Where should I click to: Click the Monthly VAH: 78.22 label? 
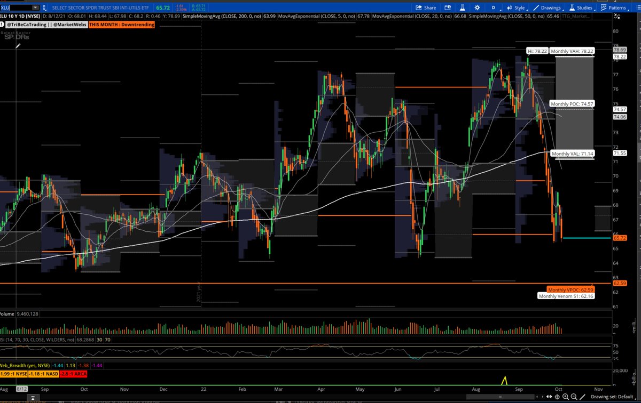[x=572, y=51]
